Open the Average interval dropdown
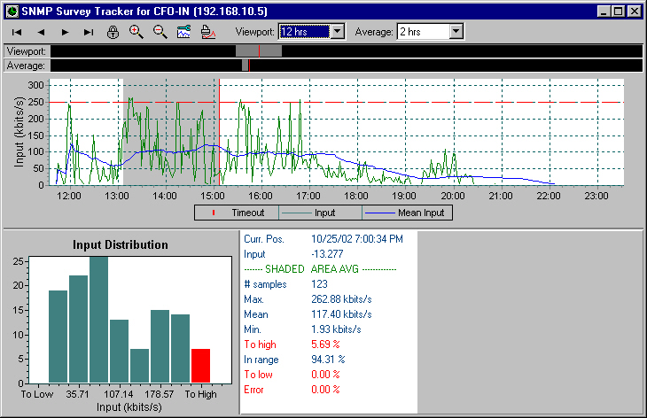 pos(456,32)
